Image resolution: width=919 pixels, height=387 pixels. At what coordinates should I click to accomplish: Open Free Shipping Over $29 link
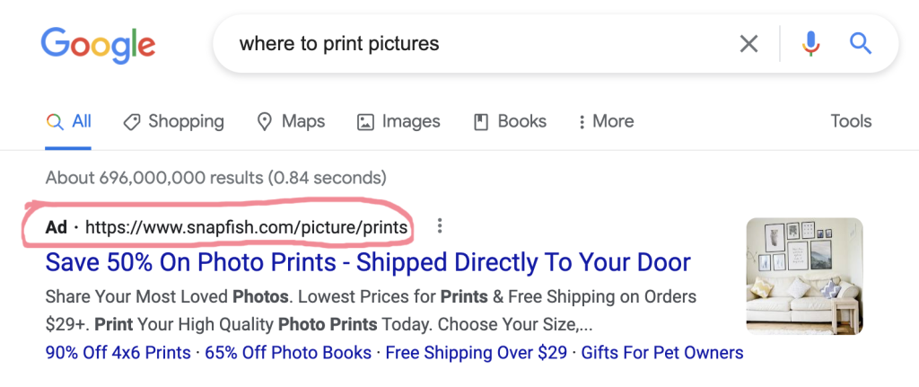pos(477,353)
